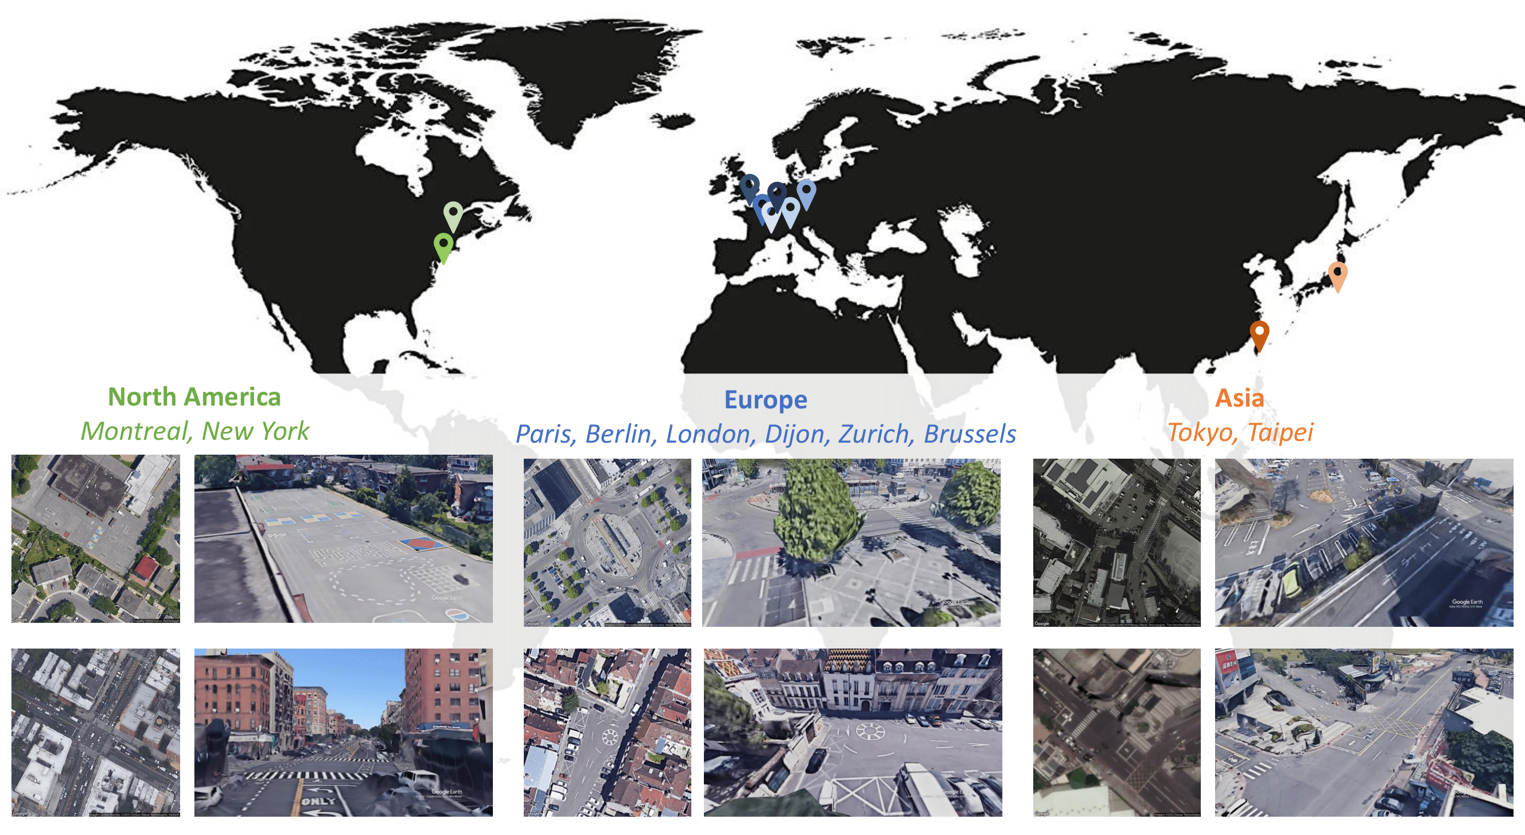Click the word 'Tokyo'
This screenshot has height=835, width=1525.
[1201, 432]
